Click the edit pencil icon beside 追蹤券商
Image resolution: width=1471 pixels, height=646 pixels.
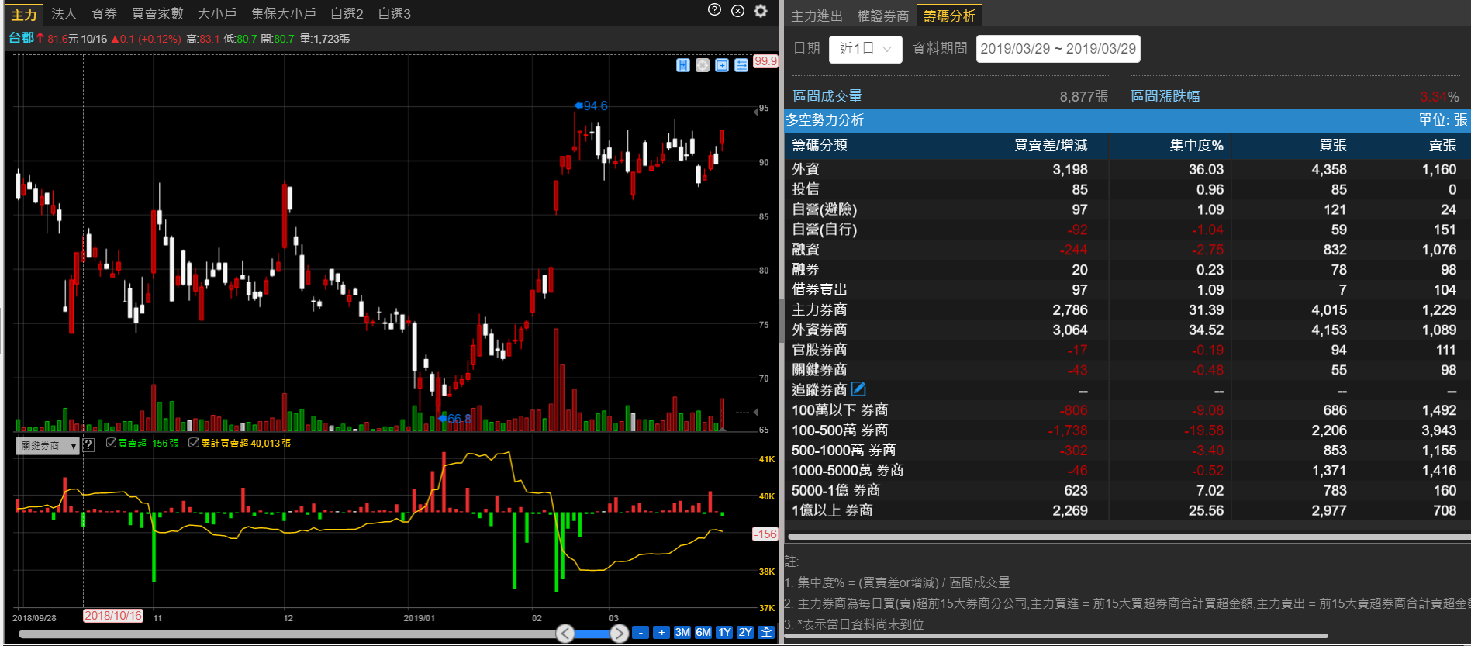coord(858,389)
